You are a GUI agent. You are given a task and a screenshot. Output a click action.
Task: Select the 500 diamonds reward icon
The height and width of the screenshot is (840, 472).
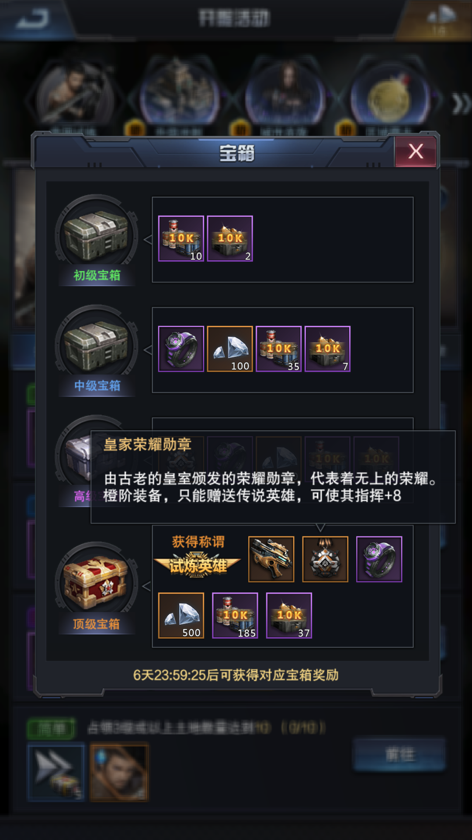click(181, 616)
